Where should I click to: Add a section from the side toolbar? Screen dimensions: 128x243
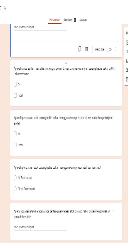[127, 80]
